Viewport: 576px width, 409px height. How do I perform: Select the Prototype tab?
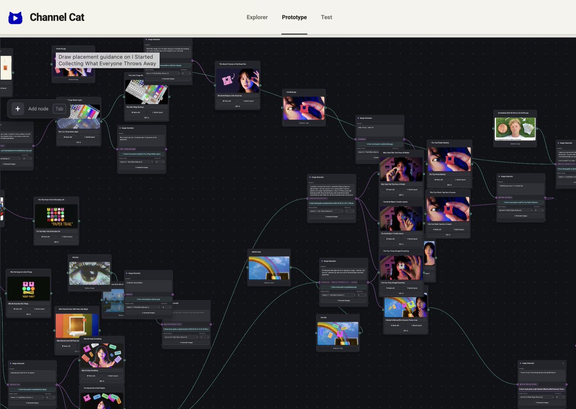tap(294, 17)
